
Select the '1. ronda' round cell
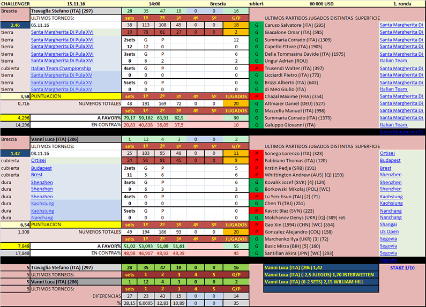pyautogui.click(x=402, y=4)
